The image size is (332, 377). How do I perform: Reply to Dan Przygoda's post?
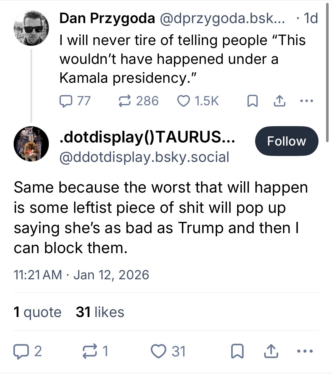65,101
